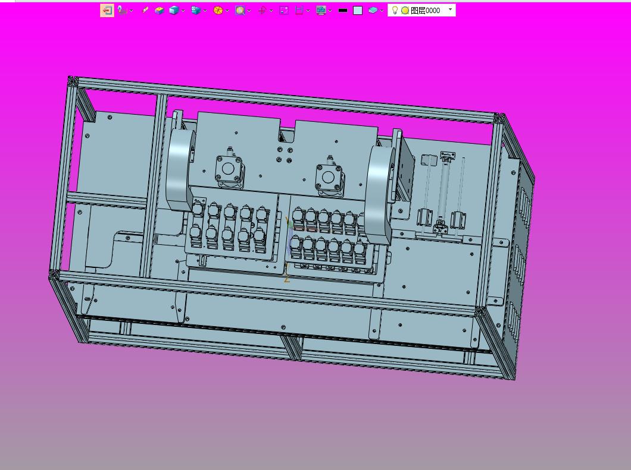Click the red rotate crosshair icon
This screenshot has width=631, height=470.
pyautogui.click(x=262, y=11)
